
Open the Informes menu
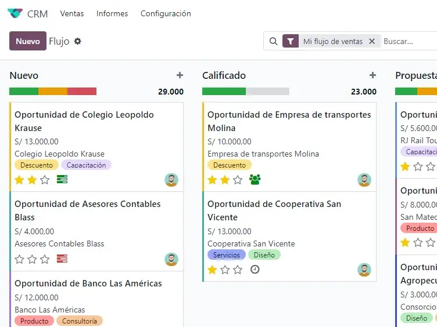click(112, 13)
